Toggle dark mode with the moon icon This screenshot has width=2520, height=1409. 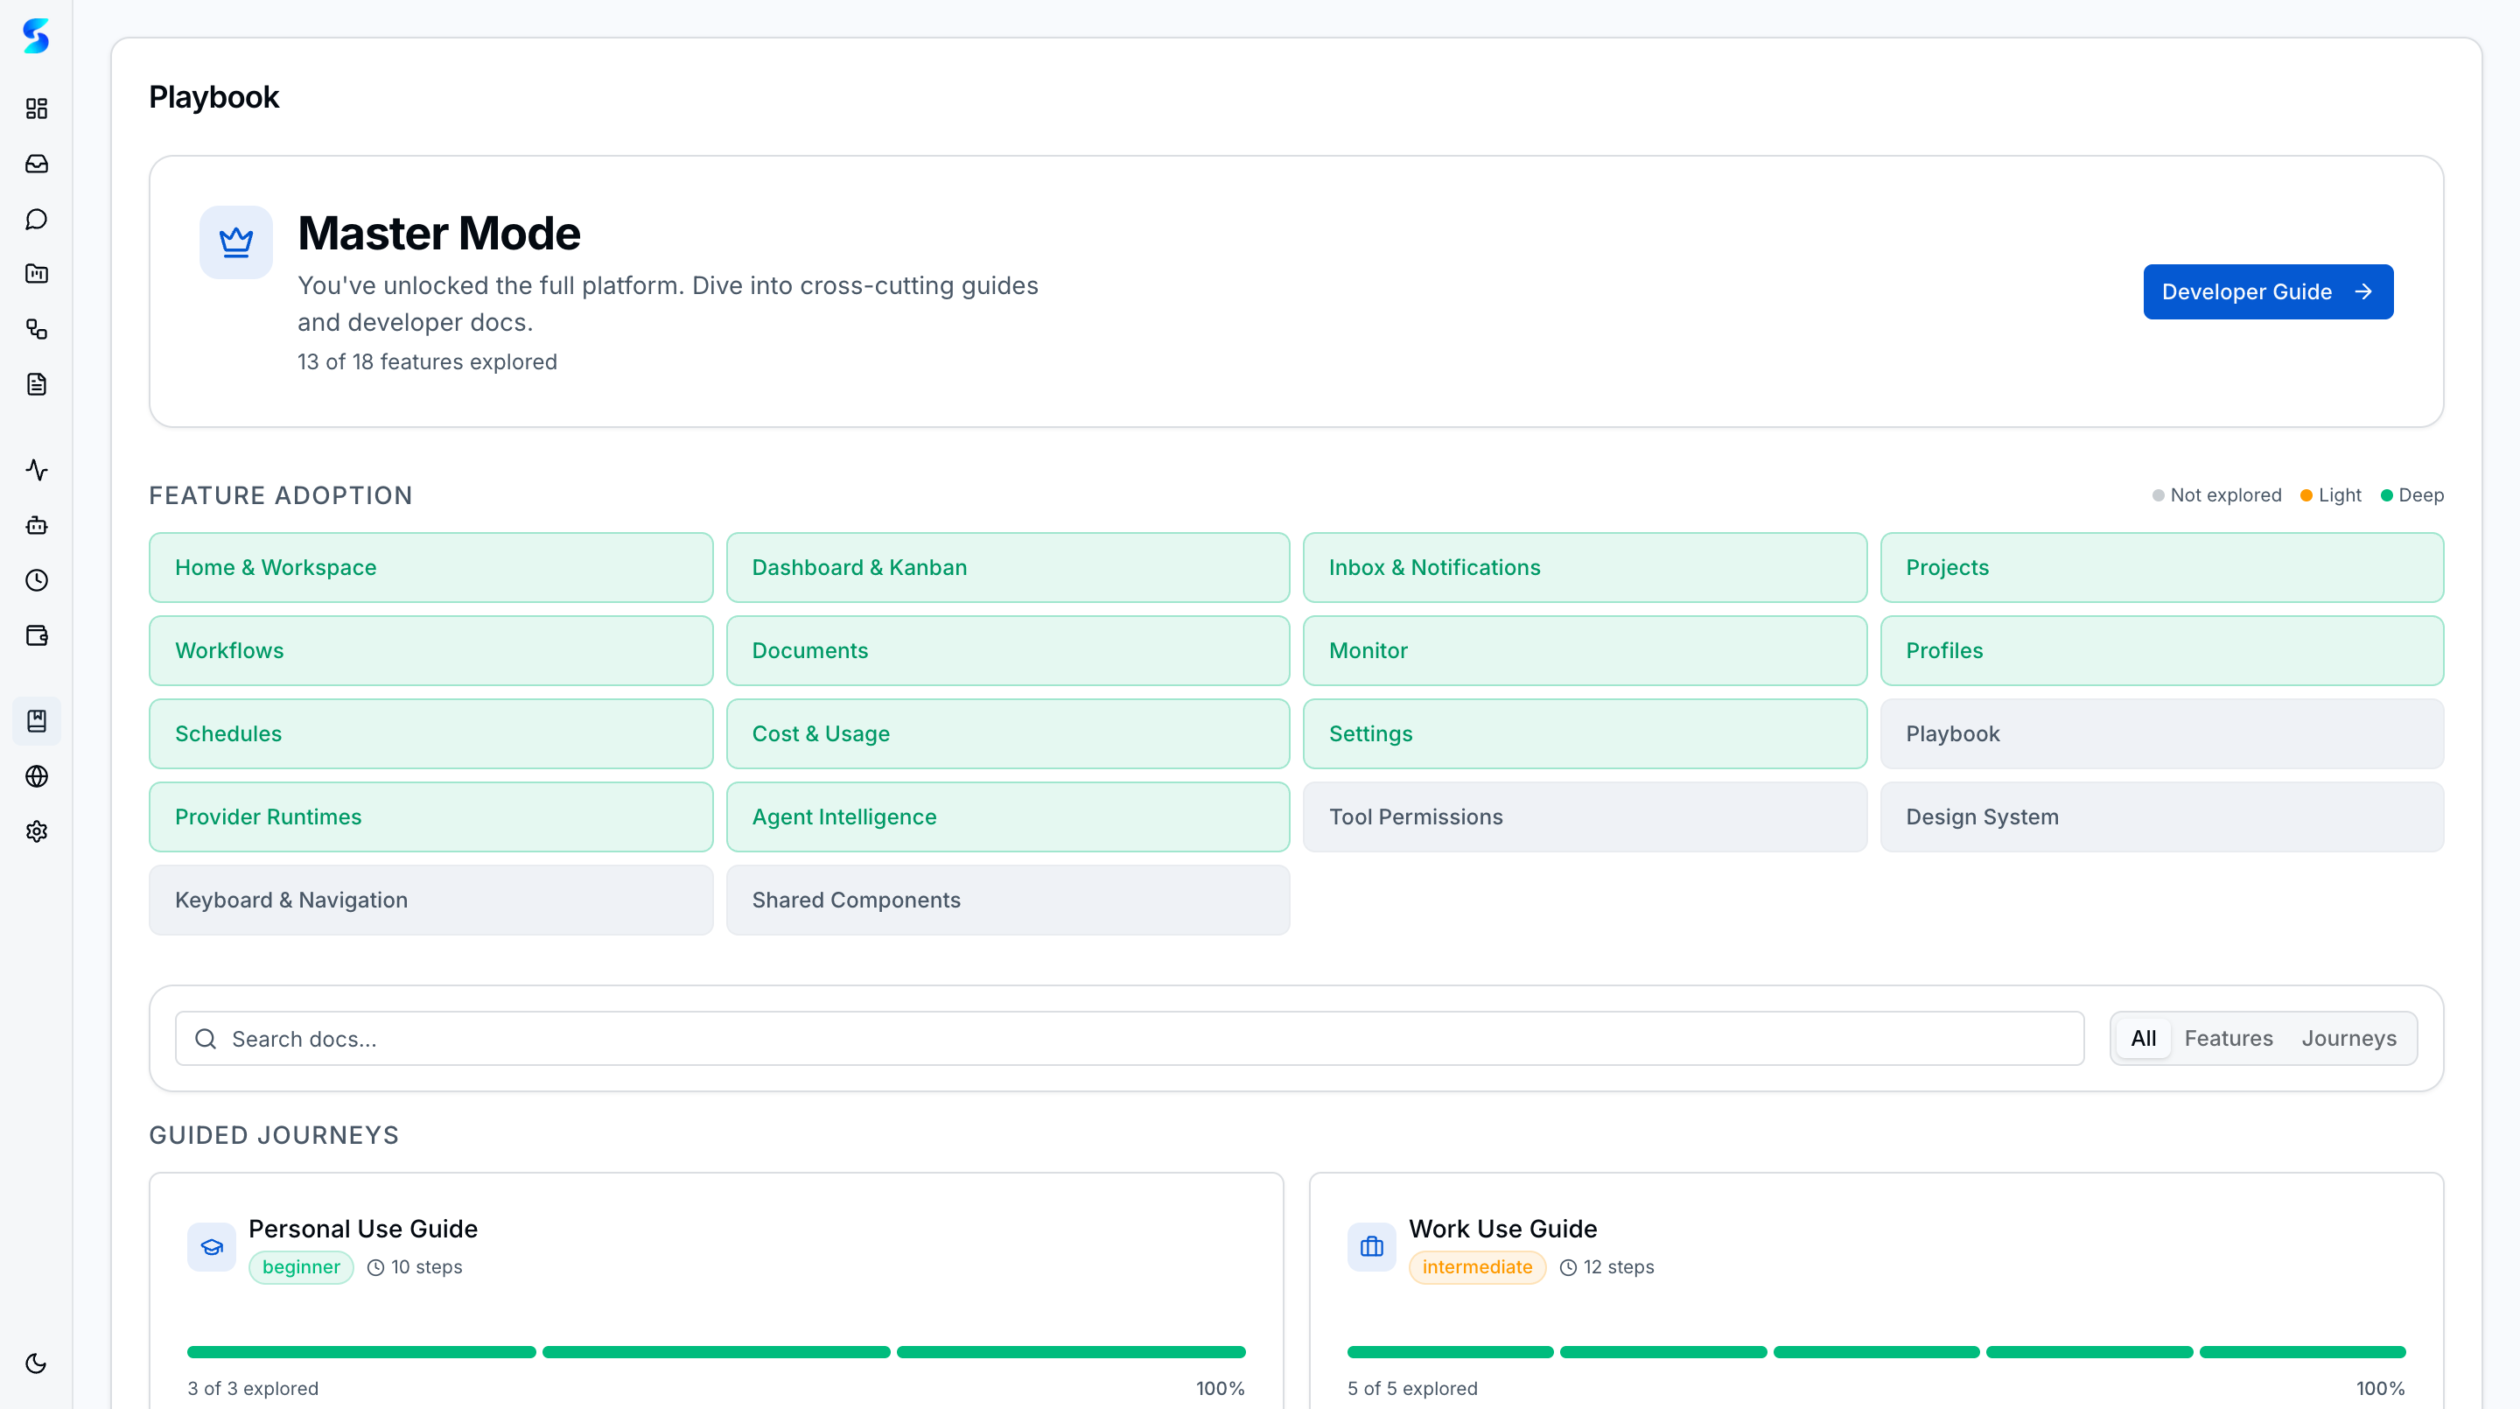[36, 1362]
